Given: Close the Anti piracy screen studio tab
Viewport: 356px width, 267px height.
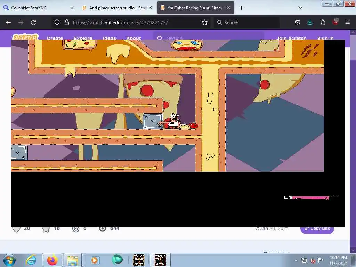Looking at the screenshot, I should (150, 8).
